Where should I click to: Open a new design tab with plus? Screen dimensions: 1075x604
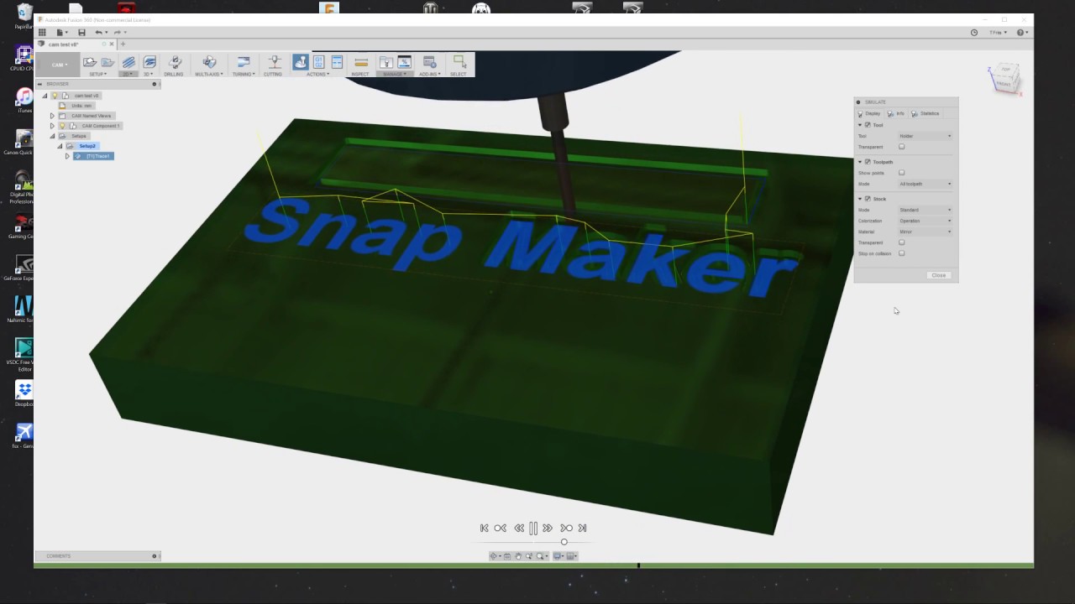[x=123, y=44]
